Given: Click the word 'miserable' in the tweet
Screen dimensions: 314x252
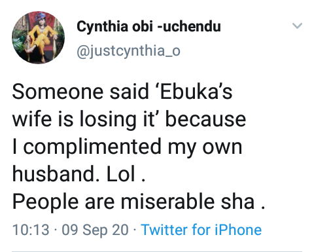Looking at the screenshot, I should pyautogui.click(x=167, y=201).
